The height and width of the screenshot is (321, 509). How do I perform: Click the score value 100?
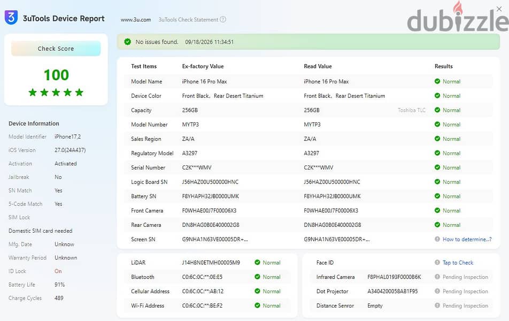pyautogui.click(x=56, y=75)
